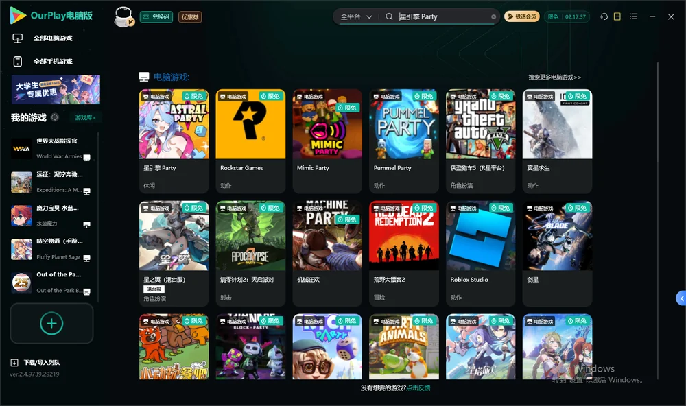Viewport: 686px width, 406px height.
Task: Expand the 全平台 platform dropdown
Action: [356, 16]
